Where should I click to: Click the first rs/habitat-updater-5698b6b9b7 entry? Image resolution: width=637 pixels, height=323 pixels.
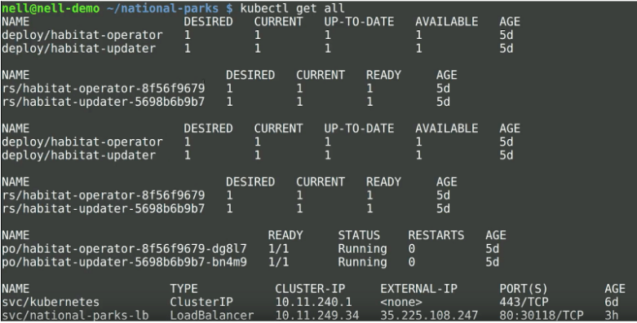point(104,102)
